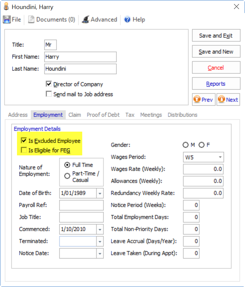Screen dimensions: 245x287
Task: Open the Address tab
Action: (18, 115)
